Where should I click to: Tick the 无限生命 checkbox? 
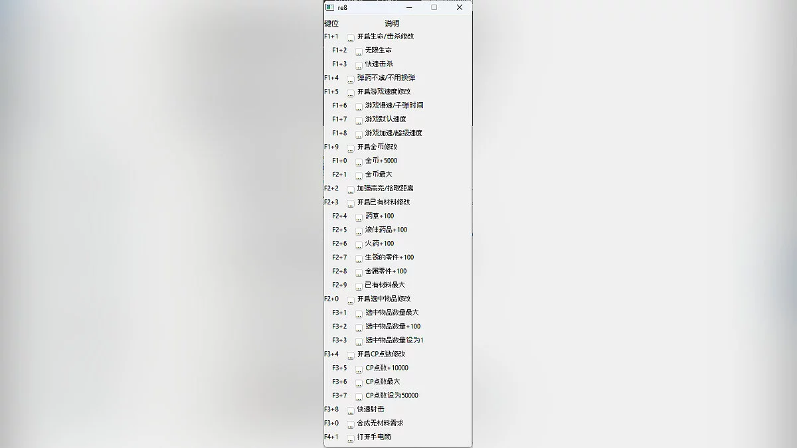click(359, 51)
